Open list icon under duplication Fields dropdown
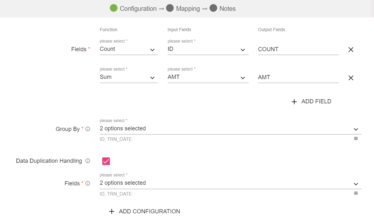The image size is (374, 220). 356,193
